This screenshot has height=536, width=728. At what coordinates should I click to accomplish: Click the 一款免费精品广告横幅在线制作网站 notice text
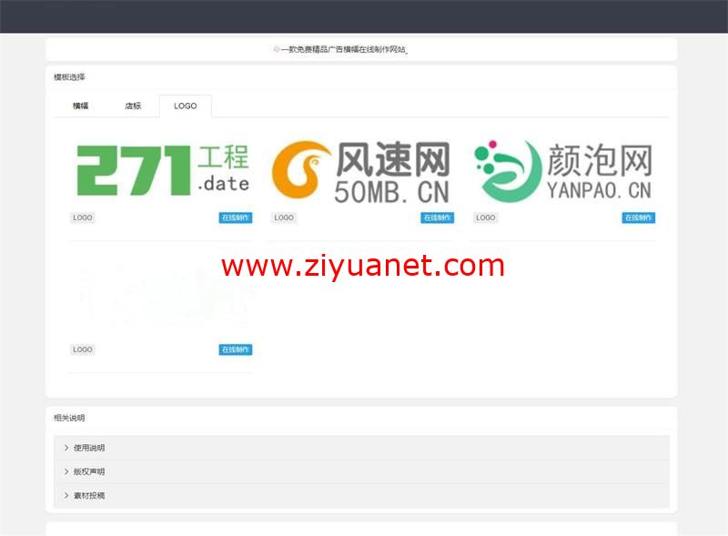tap(343, 49)
